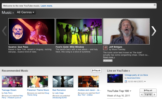This screenshot has height=99, width=162.
Task: Open the IbizaClubsOnline channel link
Action: tap(133, 78)
